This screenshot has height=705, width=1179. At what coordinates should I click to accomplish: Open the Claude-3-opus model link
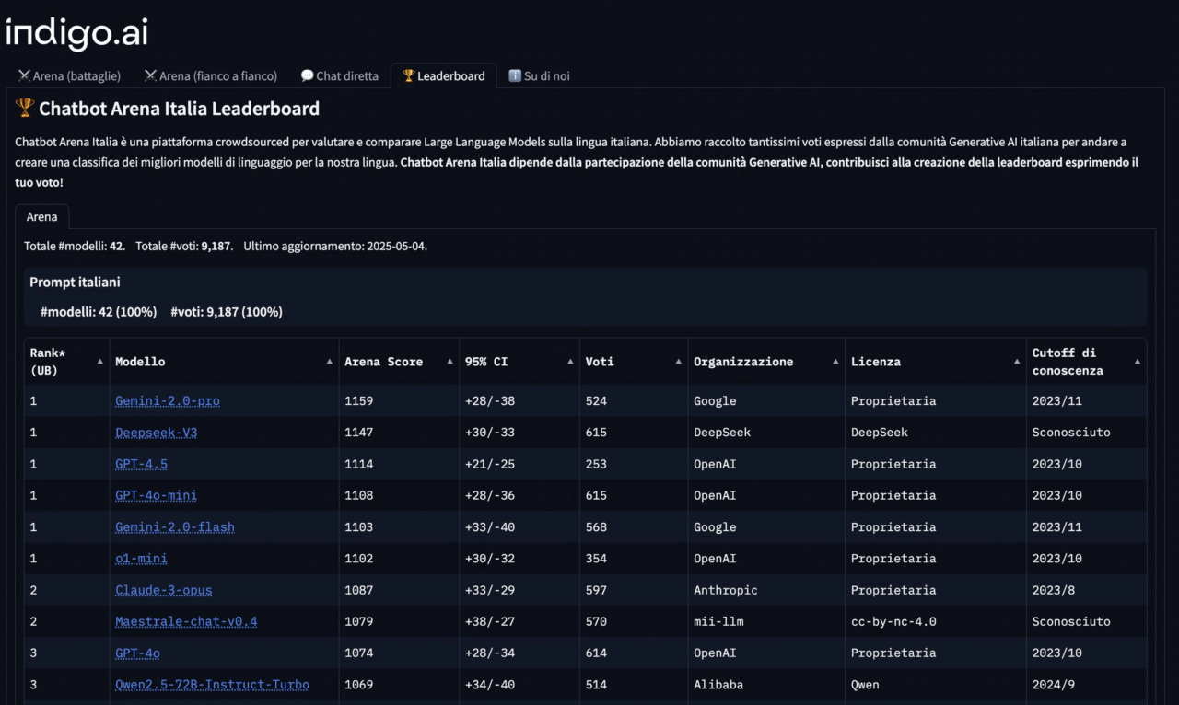164,590
